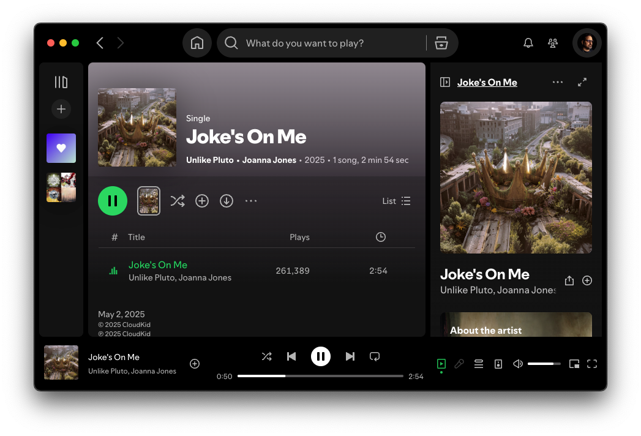The height and width of the screenshot is (436, 641).
Task: Open the About the artist card
Action: tap(516, 325)
